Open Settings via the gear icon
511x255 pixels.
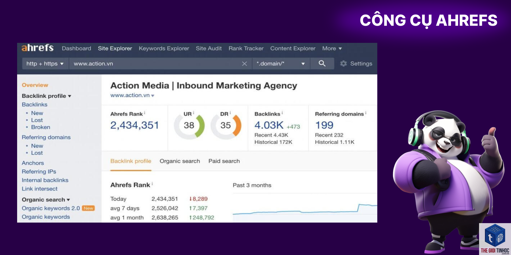pyautogui.click(x=343, y=63)
